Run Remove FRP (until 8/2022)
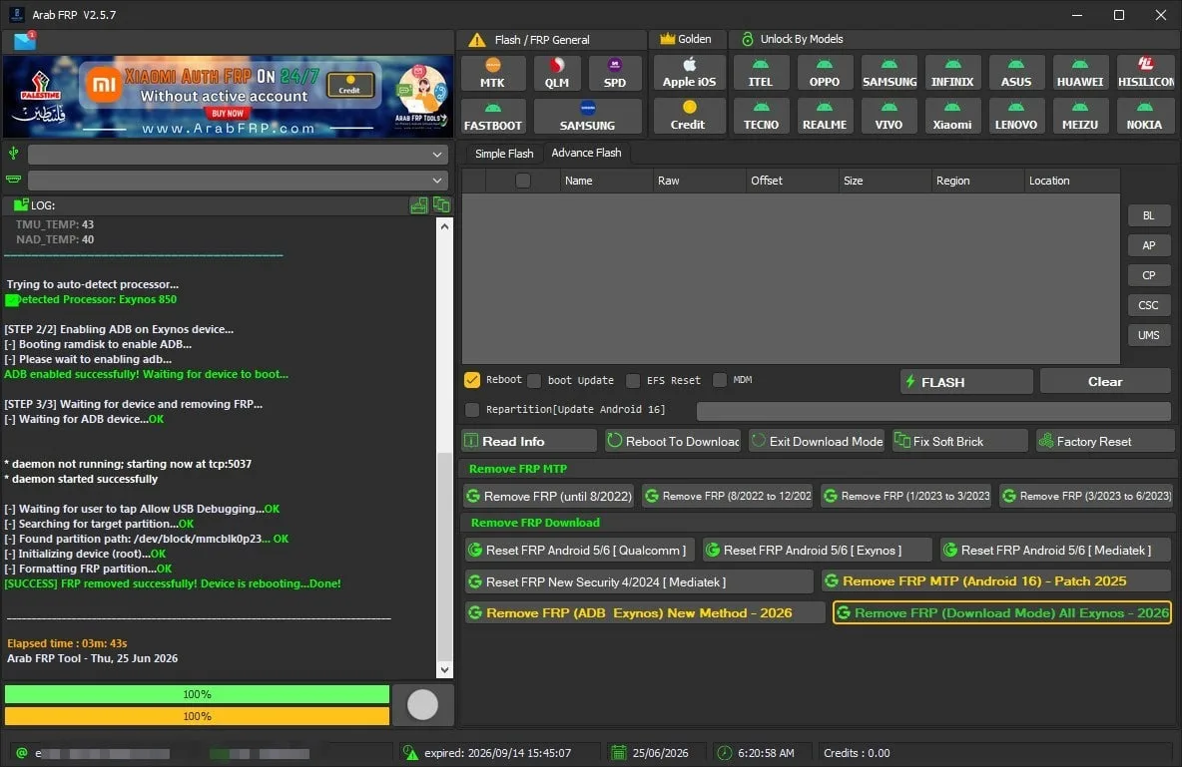 click(x=549, y=496)
